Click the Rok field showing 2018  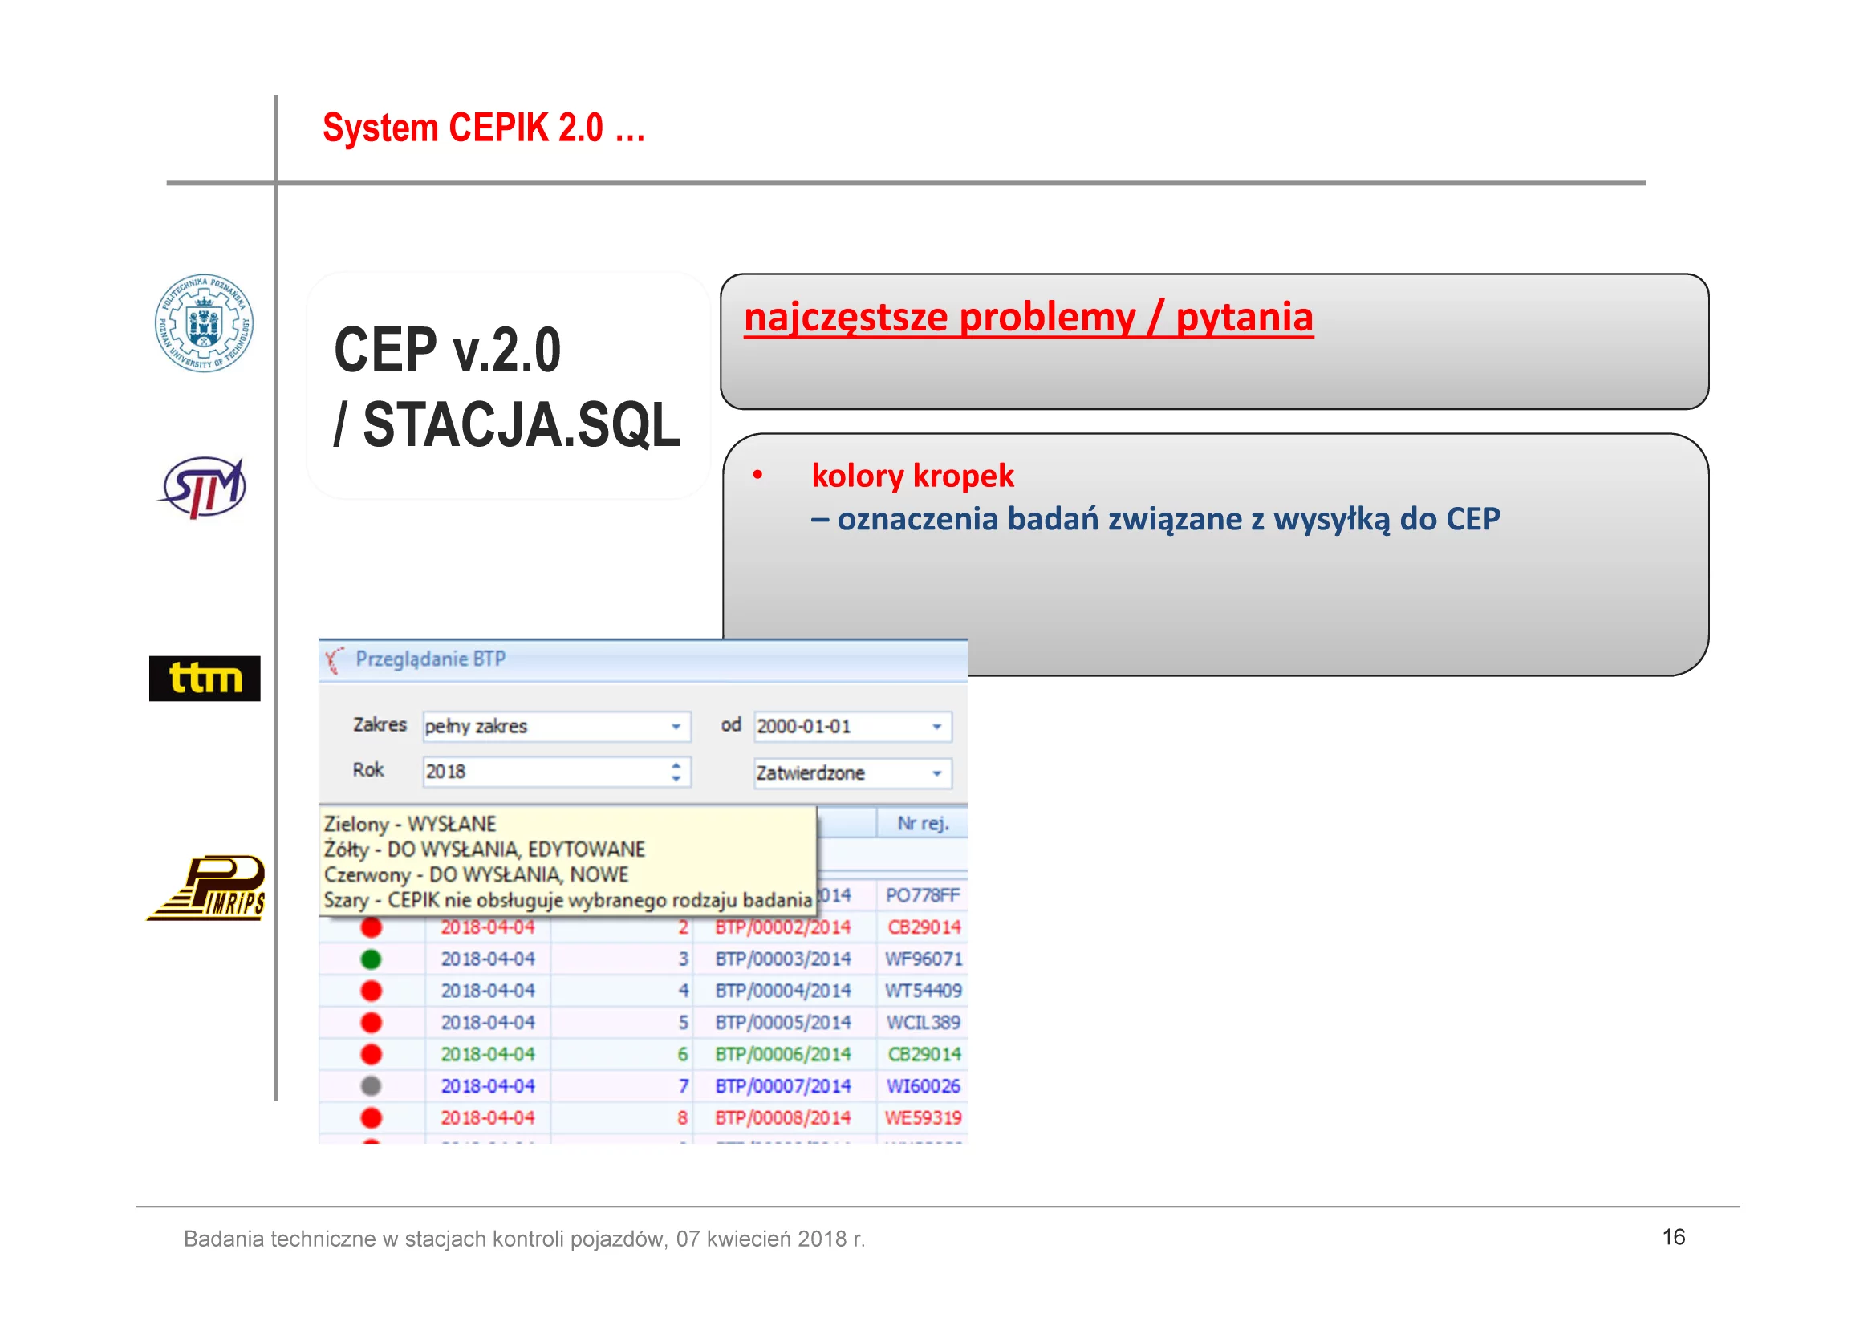pyautogui.click(x=558, y=772)
